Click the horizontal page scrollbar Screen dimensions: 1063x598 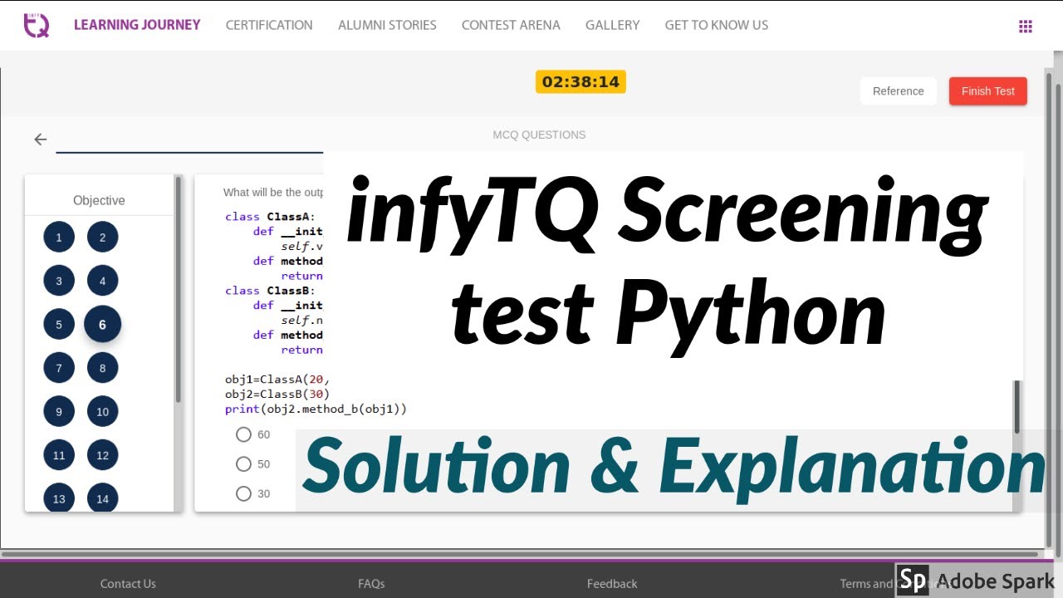(520, 554)
